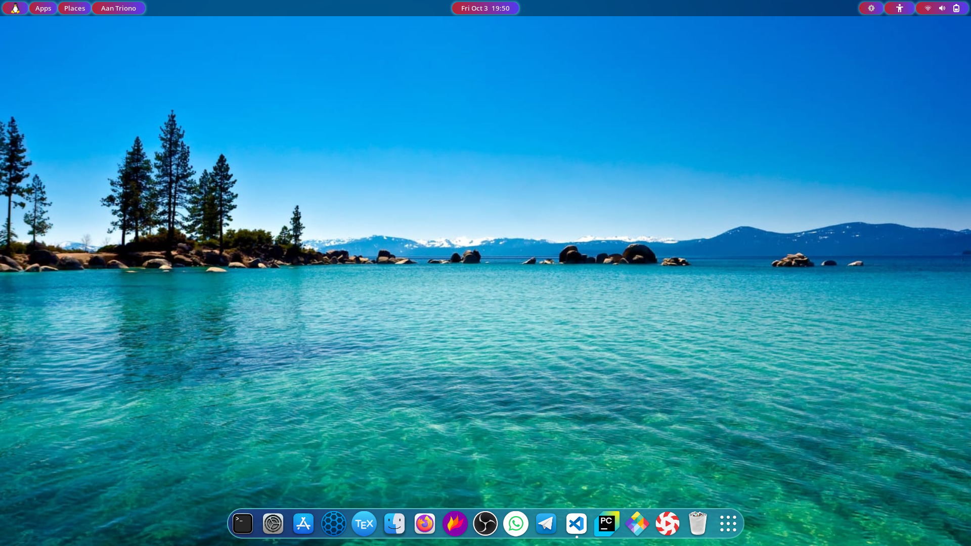Open the Apps menu
This screenshot has height=546, width=971.
point(43,8)
